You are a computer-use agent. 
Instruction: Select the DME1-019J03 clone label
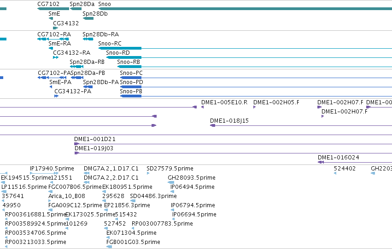point(94,148)
